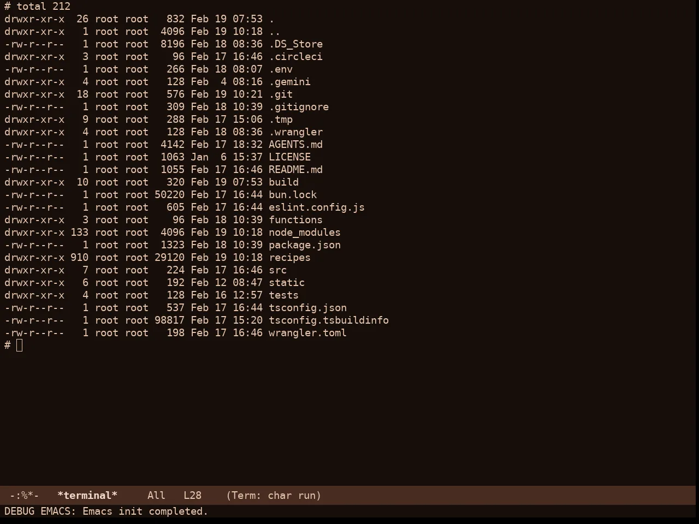699x524 pixels.
Task: Select the .gemini directory name
Action: 289,82
